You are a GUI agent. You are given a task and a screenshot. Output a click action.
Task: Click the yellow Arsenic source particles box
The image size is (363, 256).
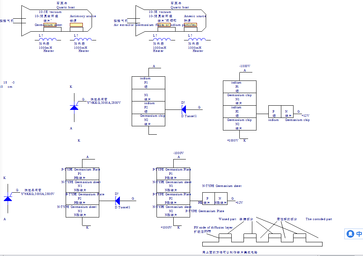[190, 25]
